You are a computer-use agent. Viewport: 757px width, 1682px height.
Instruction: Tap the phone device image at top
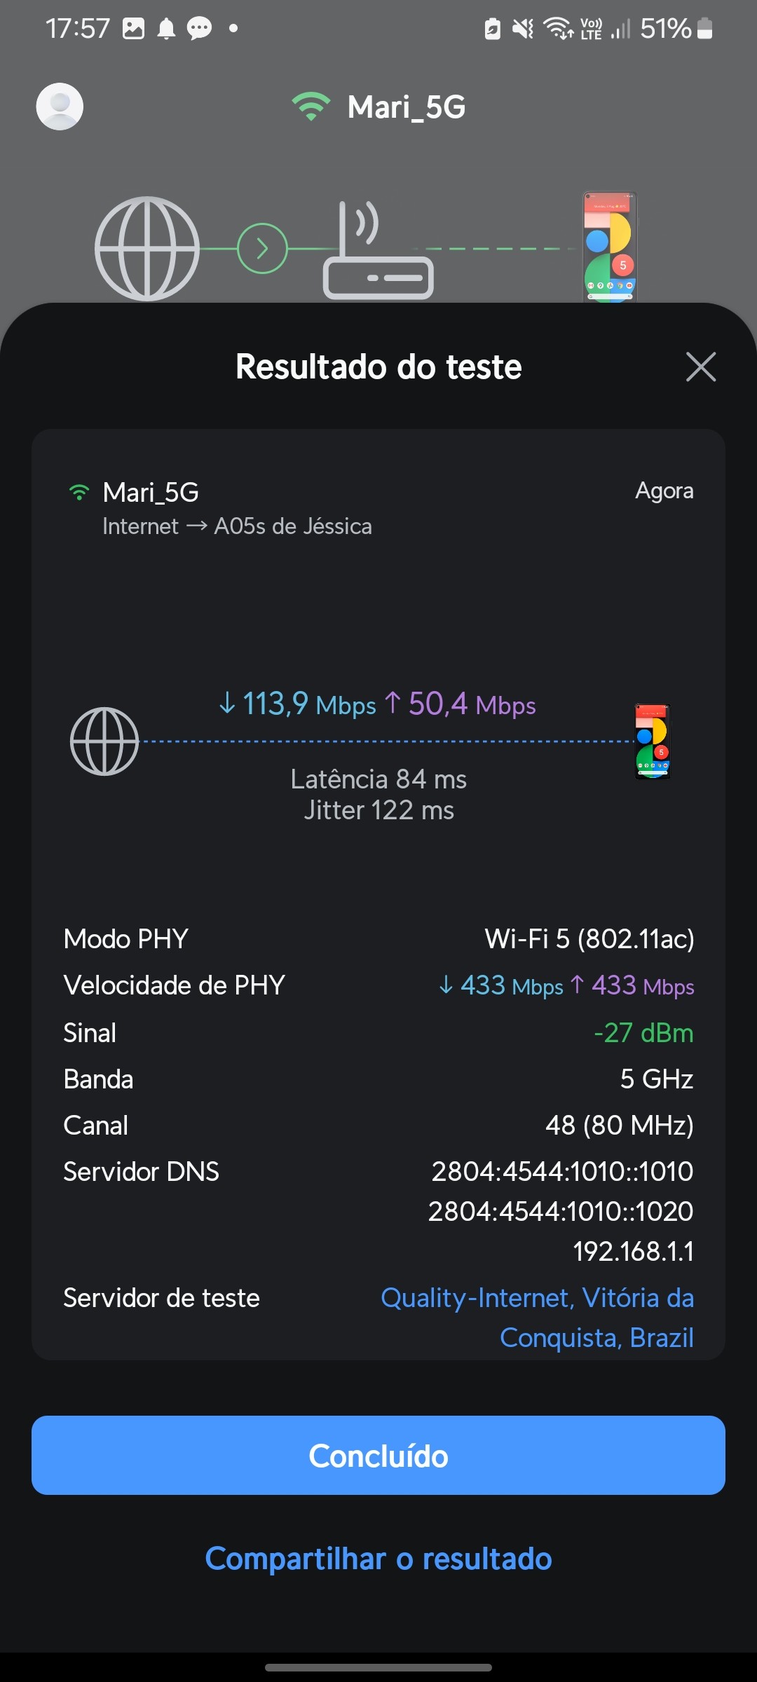[610, 247]
